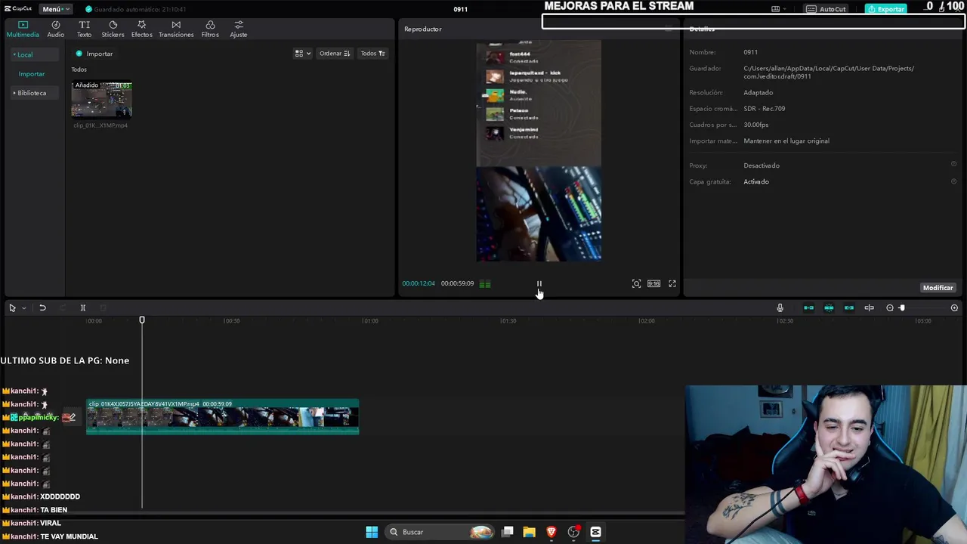Click the timeline zoom slider handle

901,308
